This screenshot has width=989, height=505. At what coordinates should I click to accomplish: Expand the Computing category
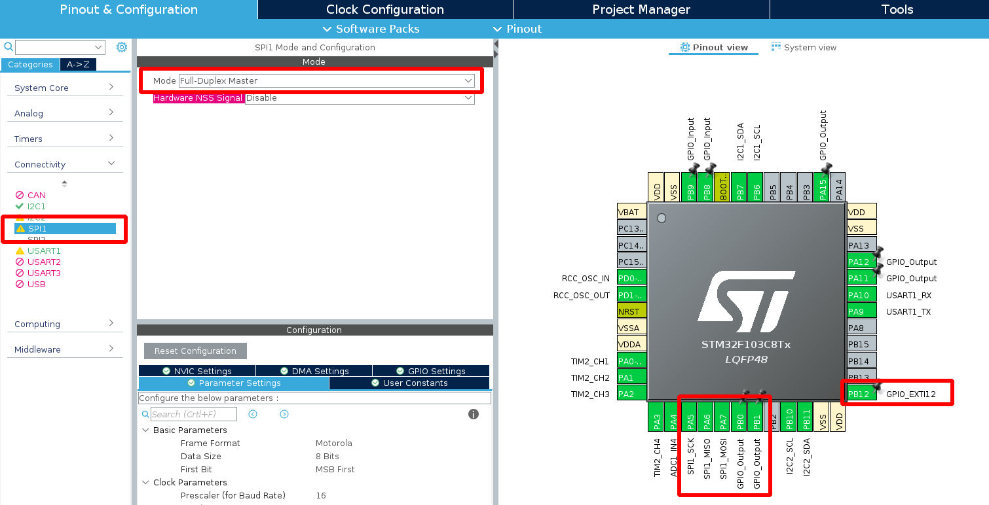coord(65,324)
